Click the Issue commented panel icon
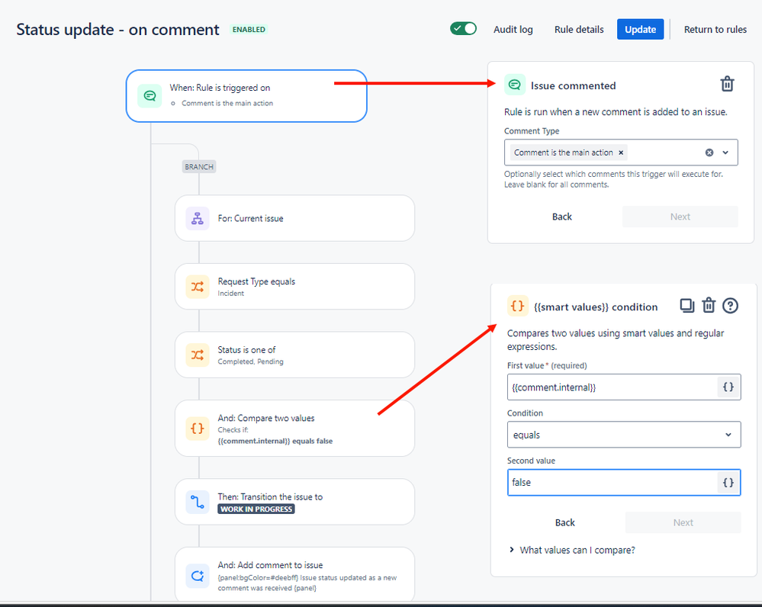Viewport: 762px width, 607px height. pos(515,85)
